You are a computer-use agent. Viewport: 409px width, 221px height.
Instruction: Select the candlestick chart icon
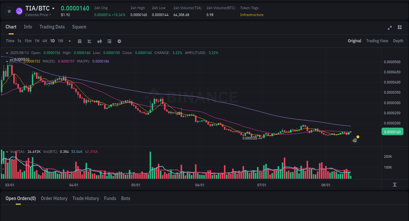[x=99, y=41]
